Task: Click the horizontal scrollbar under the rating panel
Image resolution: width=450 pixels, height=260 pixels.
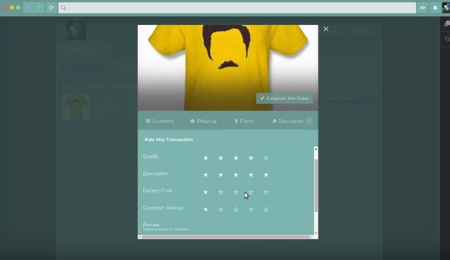Action: pos(226,237)
